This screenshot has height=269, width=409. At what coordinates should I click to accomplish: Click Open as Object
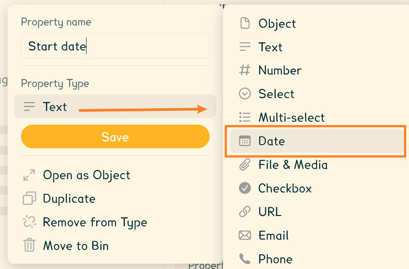click(87, 175)
